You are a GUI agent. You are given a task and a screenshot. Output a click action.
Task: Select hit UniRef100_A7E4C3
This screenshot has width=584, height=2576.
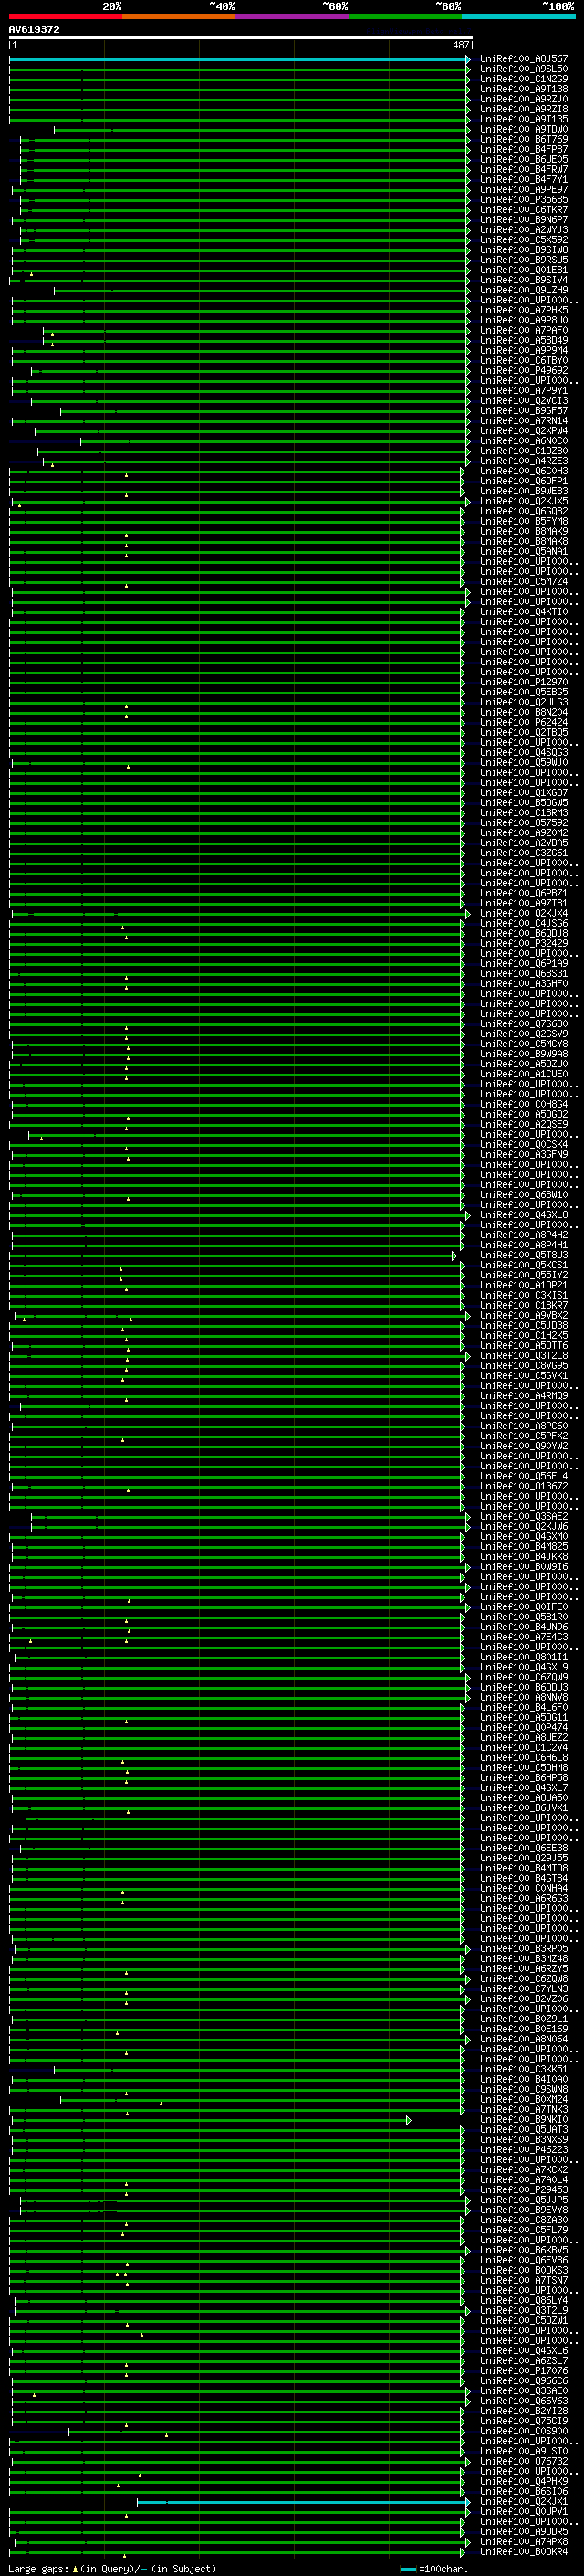coord(524,1637)
